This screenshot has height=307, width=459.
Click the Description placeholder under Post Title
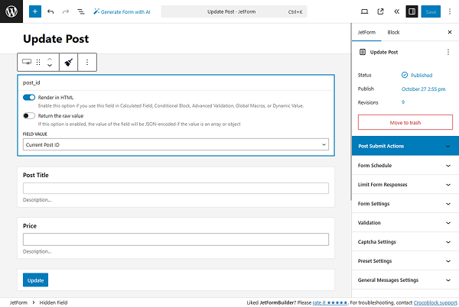(x=37, y=200)
